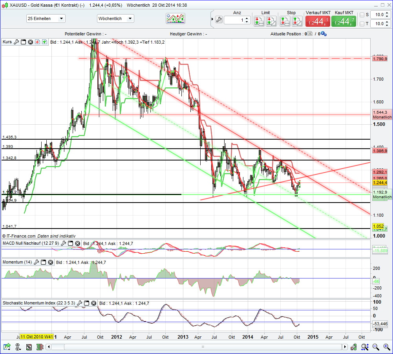
Task: Click the red sell arrow in Kurs panel
Action: coord(37,42)
